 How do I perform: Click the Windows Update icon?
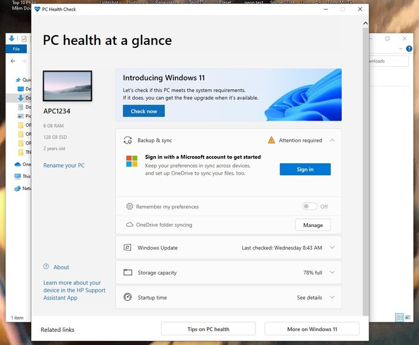click(x=127, y=248)
